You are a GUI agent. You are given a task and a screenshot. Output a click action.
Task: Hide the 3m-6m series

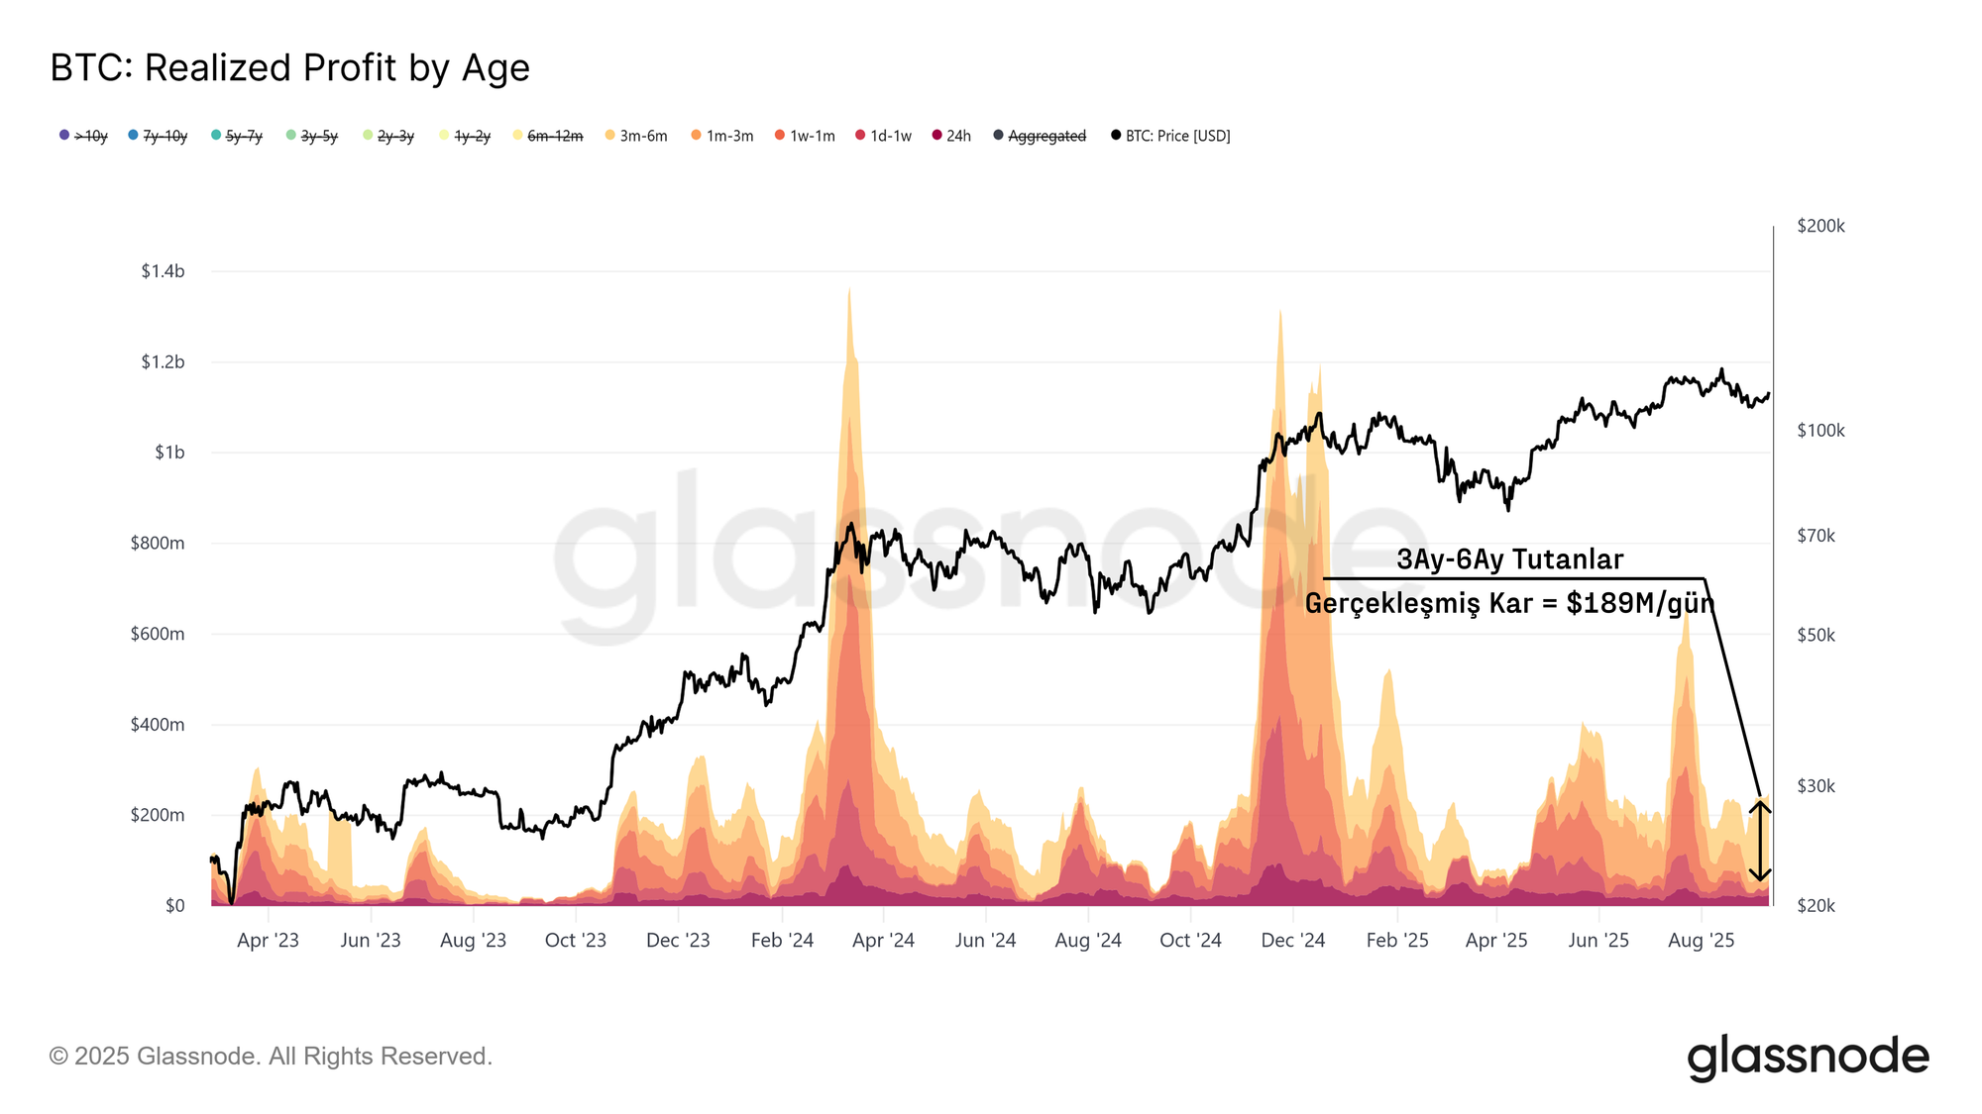point(636,136)
